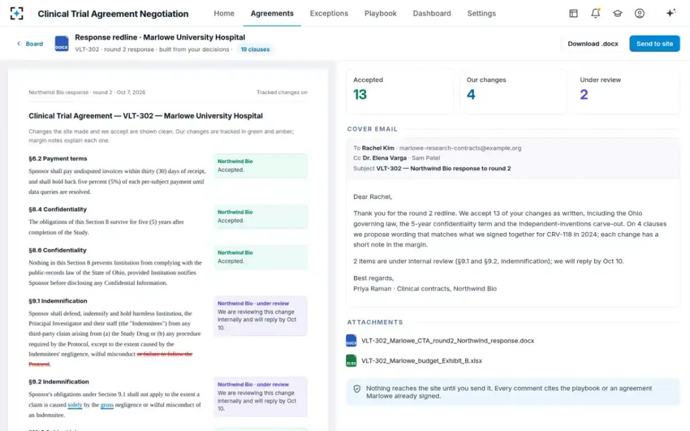Open the Dashboard tab
Viewport: 690px width, 431px height.
coord(432,13)
